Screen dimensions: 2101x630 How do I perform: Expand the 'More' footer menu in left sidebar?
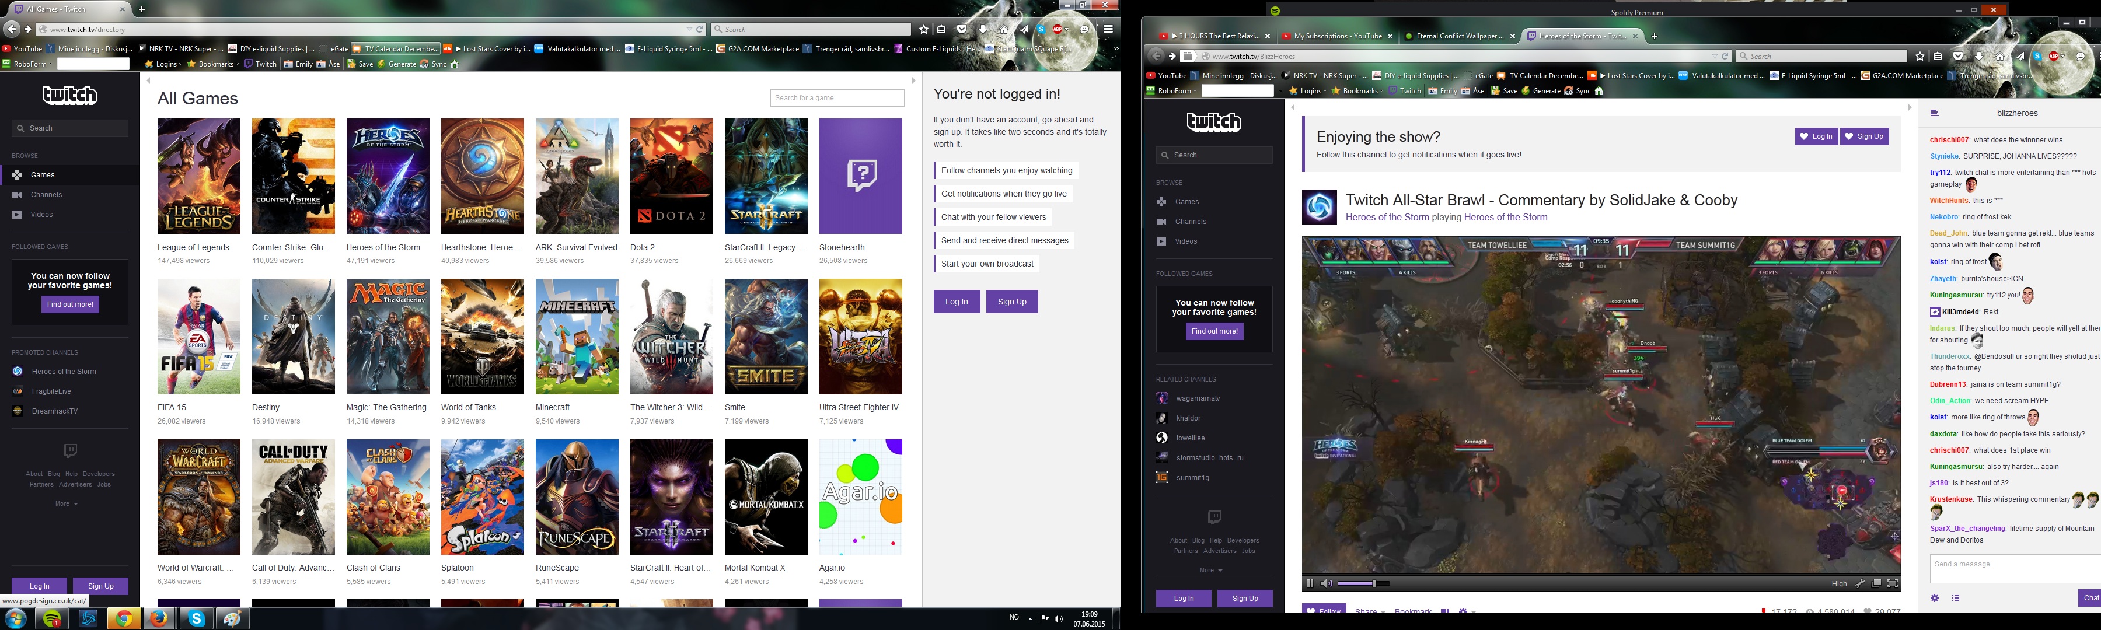67,503
